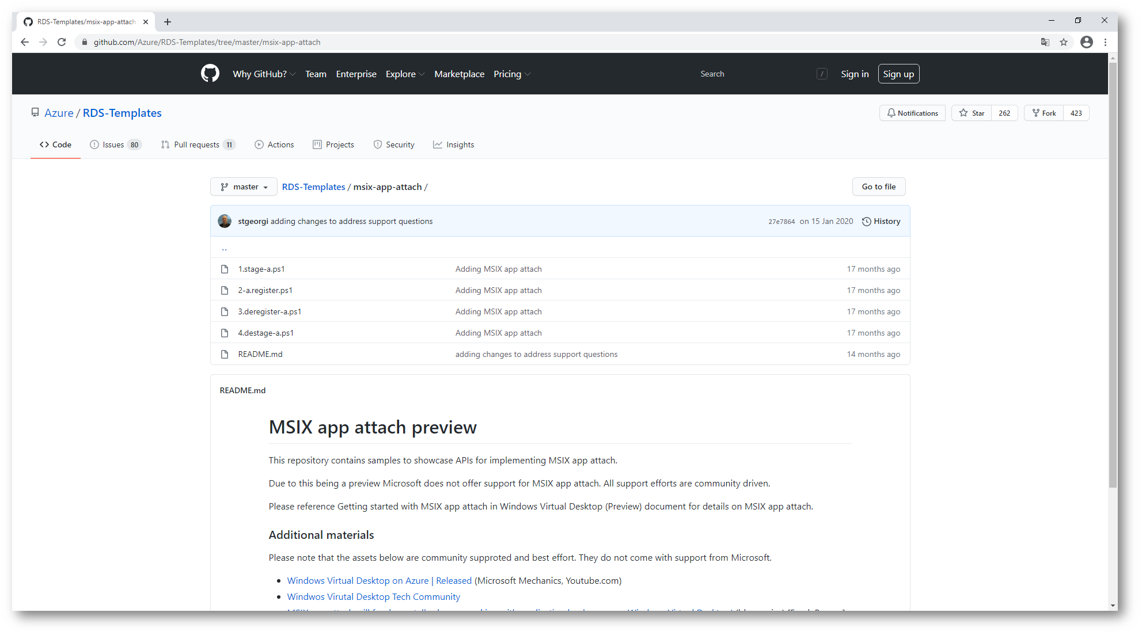The image size is (1142, 635).
Task: Click the translate page icon in address bar
Action: pos(1045,42)
